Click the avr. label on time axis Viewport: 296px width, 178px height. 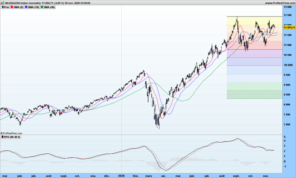[164, 176]
